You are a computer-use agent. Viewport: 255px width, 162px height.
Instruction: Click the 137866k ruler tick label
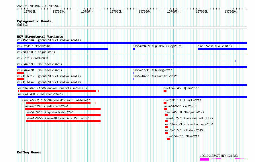coord(144,11)
